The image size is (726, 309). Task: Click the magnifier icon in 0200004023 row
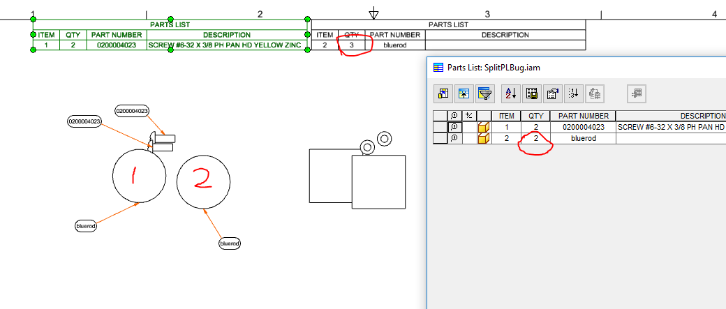(x=454, y=127)
